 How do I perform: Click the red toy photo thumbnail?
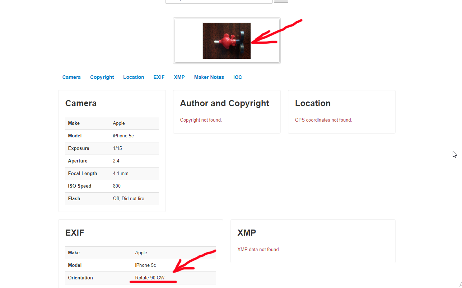227,41
